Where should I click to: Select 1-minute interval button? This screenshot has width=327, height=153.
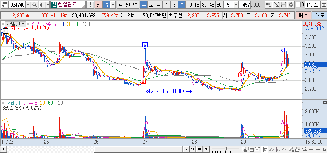167,5
